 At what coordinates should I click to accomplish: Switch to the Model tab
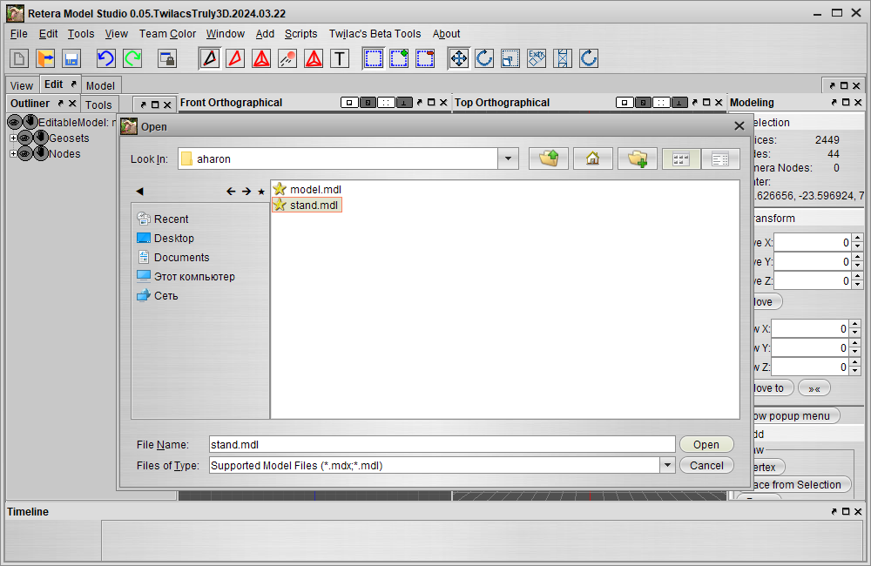(x=100, y=85)
